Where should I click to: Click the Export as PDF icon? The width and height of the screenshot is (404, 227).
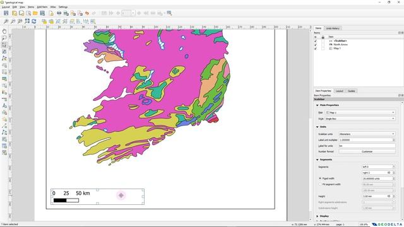coord(80,13)
